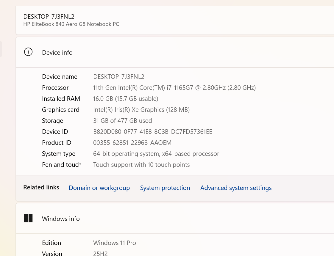The width and height of the screenshot is (334, 256).
Task: Click the System type label
Action: tap(59, 154)
